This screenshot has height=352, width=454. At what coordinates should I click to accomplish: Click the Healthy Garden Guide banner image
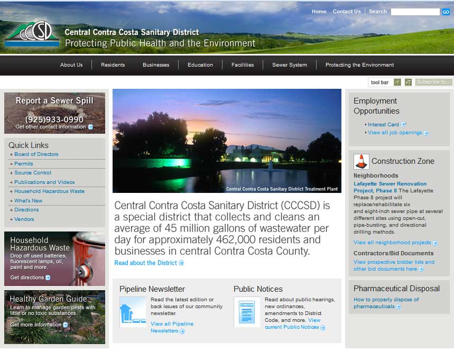(x=54, y=317)
